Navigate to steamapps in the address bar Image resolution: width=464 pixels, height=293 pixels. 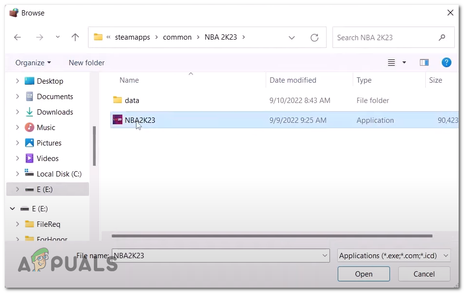[132, 37]
